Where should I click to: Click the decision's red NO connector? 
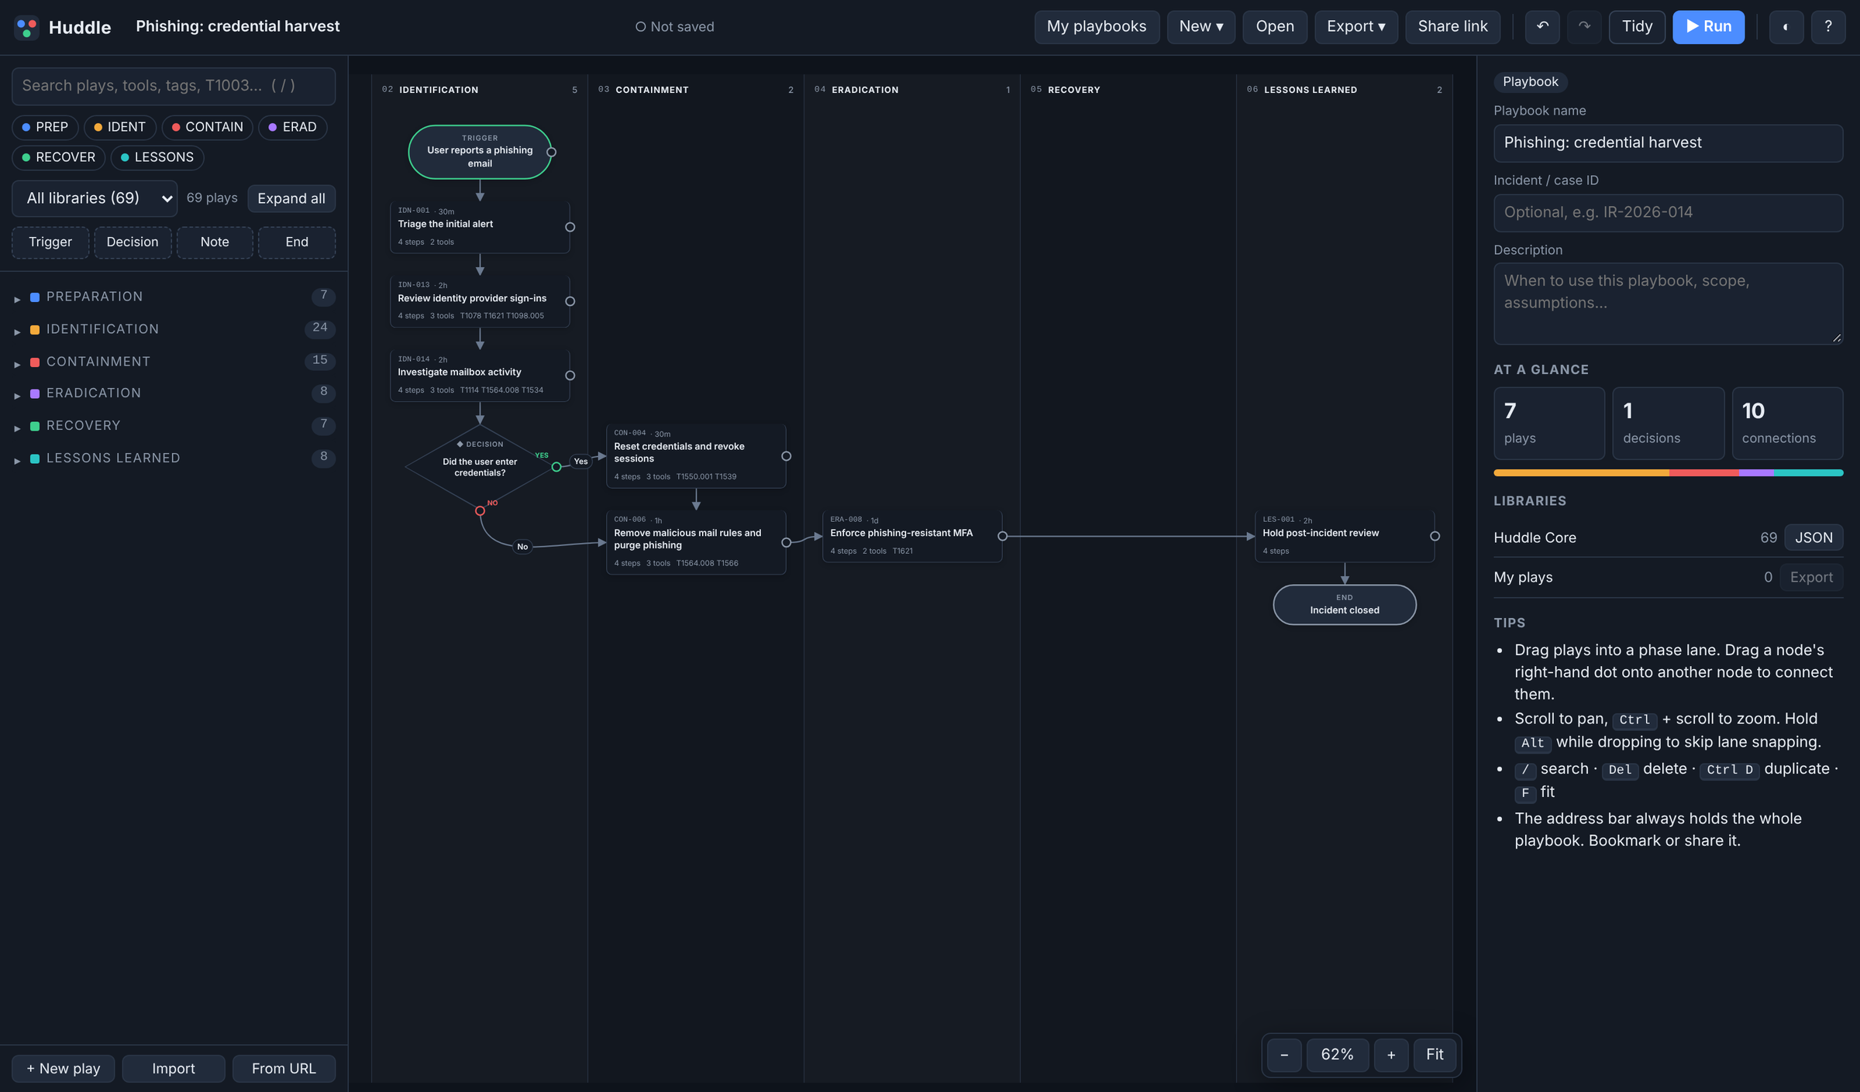pyautogui.click(x=480, y=511)
